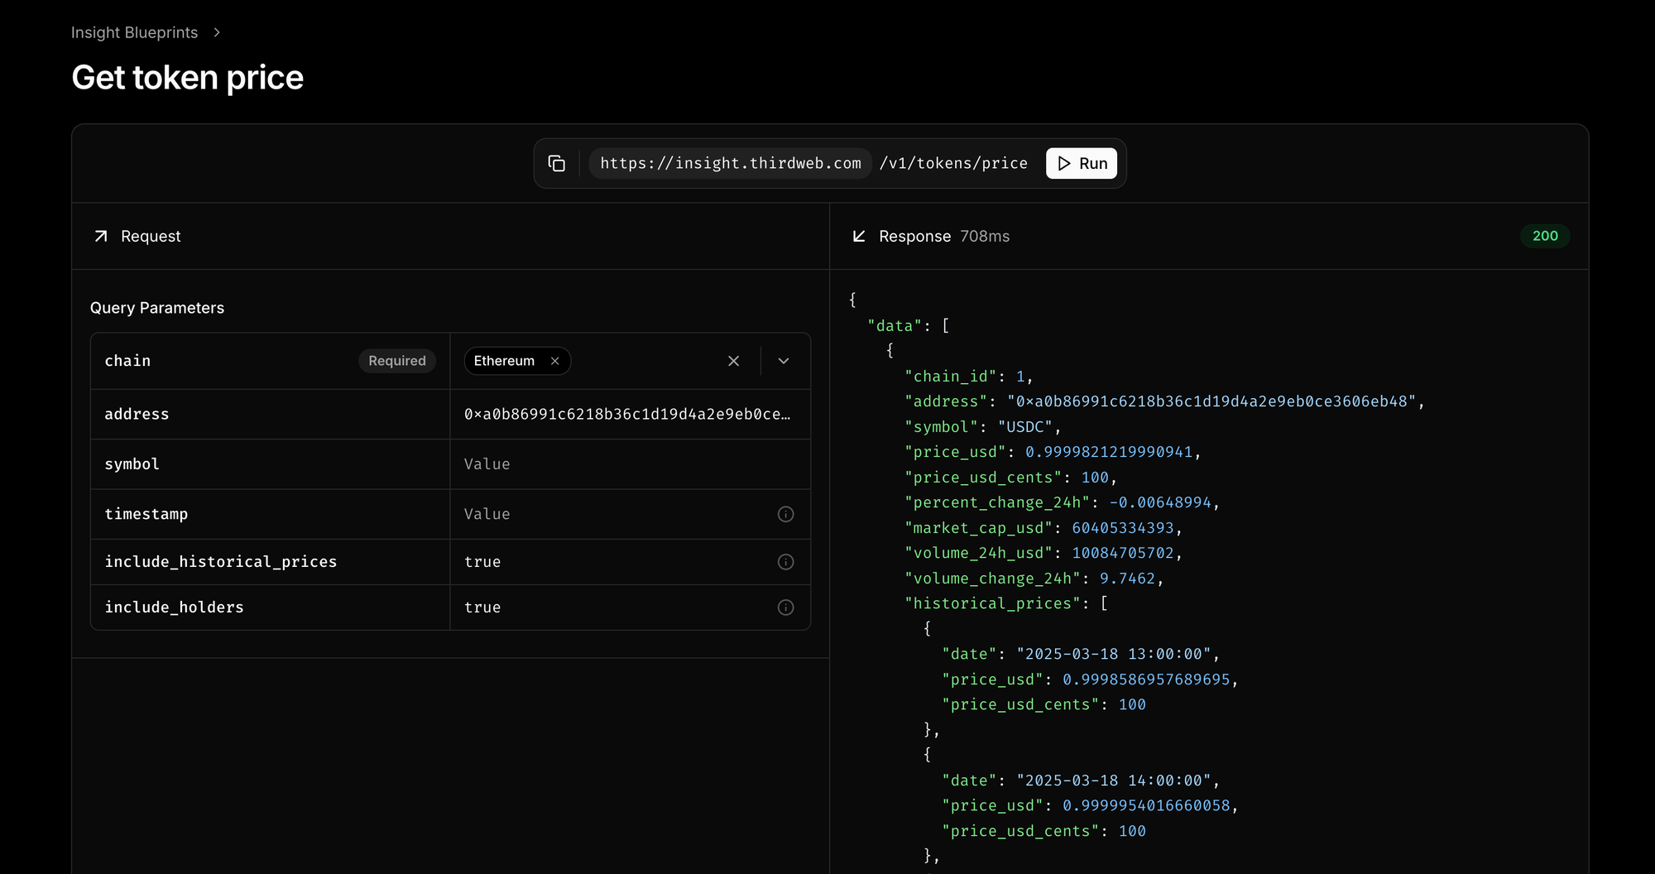This screenshot has height=874, width=1655.
Task: Focus the symbol value field
Action: point(630,464)
